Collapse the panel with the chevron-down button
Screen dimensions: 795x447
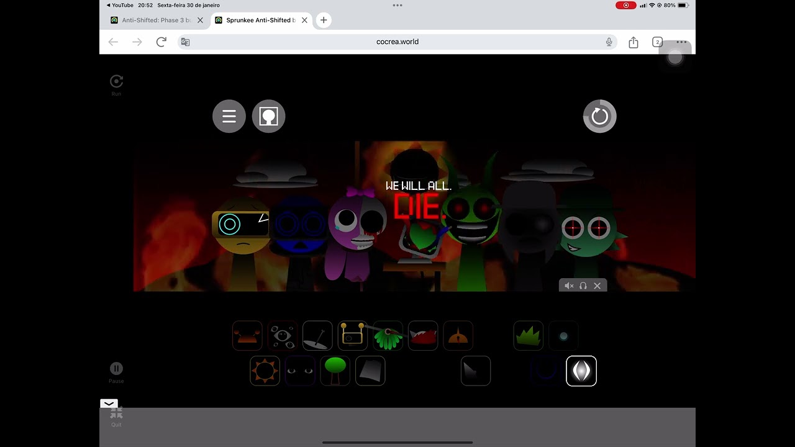coord(109,404)
